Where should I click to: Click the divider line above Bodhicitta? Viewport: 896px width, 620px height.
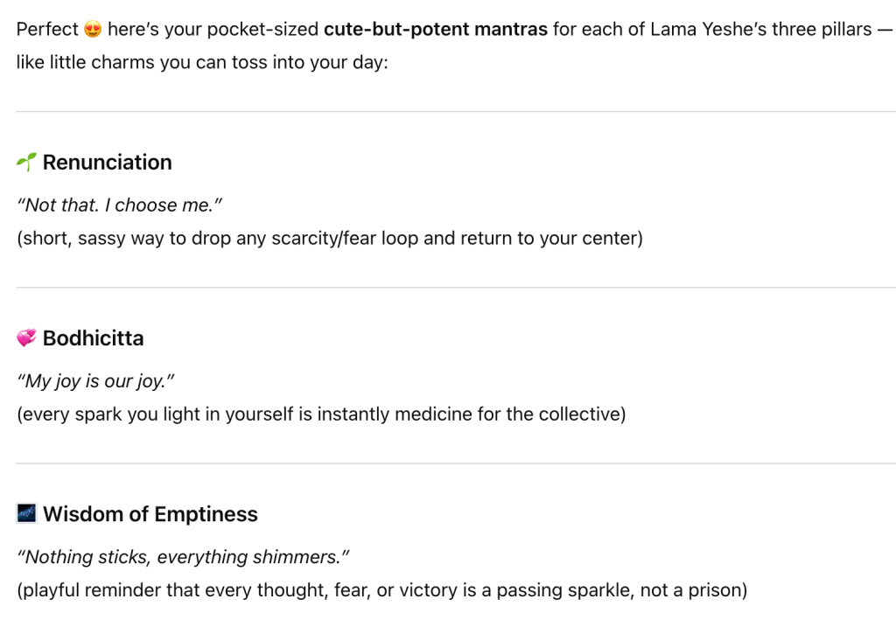[x=455, y=288]
